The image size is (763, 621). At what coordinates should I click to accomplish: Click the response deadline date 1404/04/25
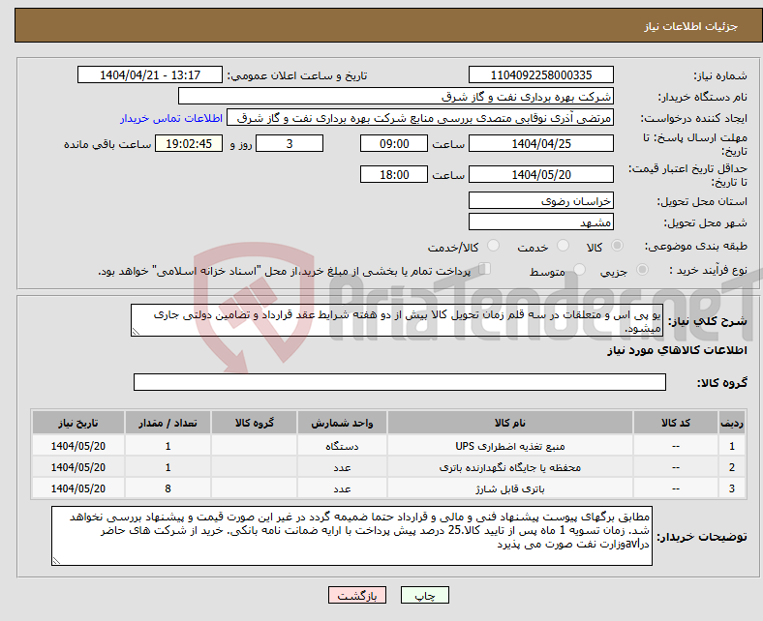[541, 143]
